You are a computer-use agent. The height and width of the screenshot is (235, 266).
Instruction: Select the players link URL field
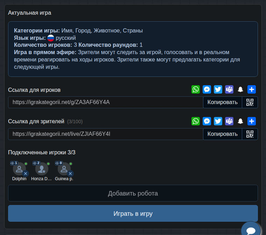pyautogui.click(x=106, y=102)
